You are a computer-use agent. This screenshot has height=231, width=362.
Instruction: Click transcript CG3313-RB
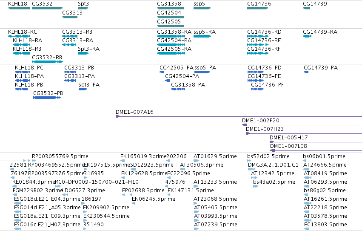click(x=70, y=36)
